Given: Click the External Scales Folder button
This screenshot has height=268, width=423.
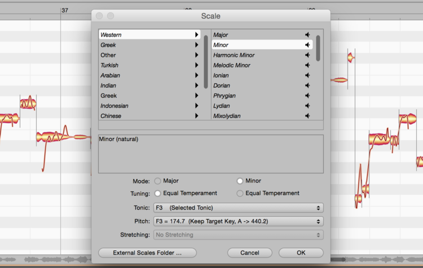Looking at the screenshot, I should (147, 253).
